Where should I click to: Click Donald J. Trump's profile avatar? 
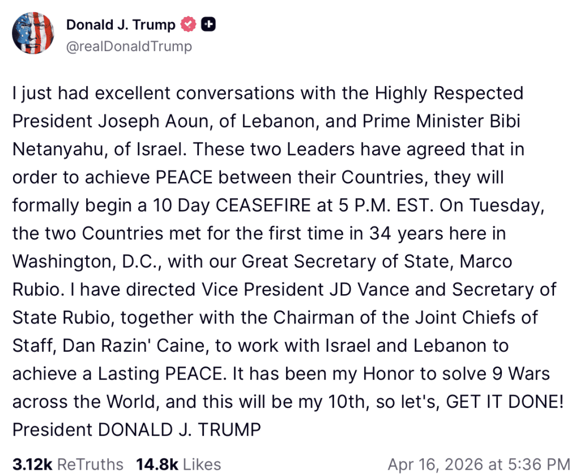tap(33, 33)
